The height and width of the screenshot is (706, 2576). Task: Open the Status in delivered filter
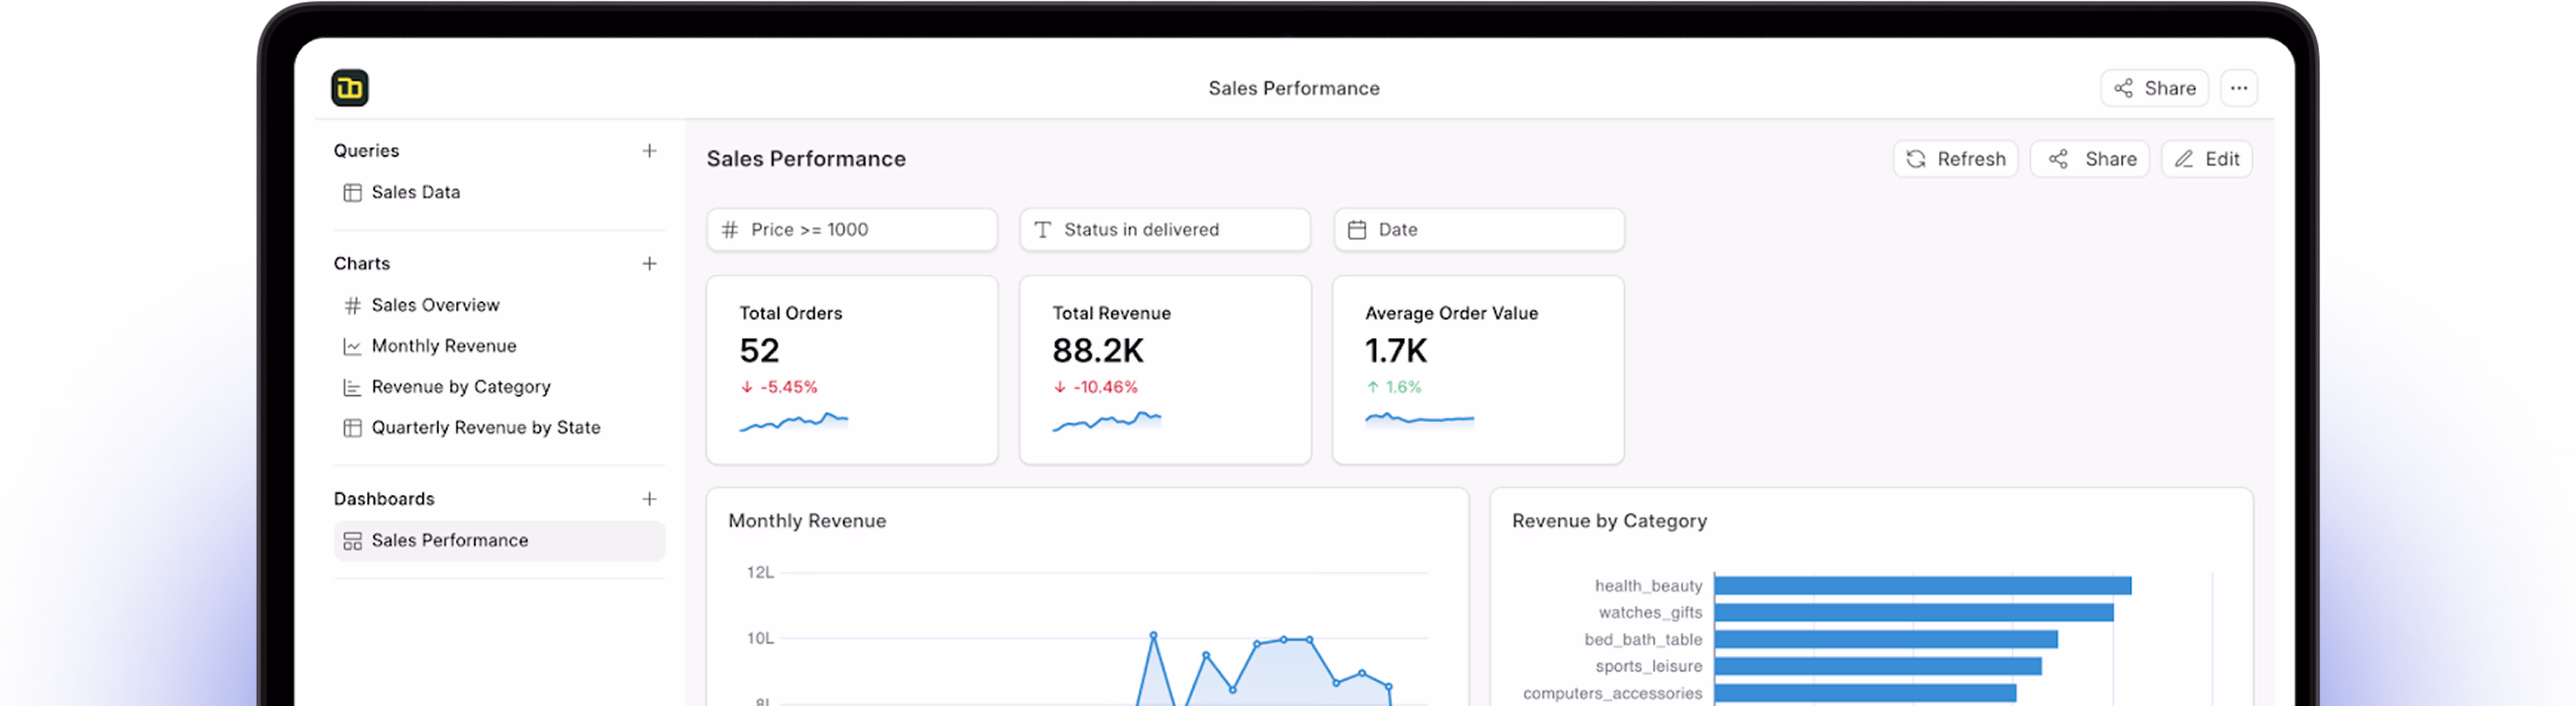[x=1164, y=230]
